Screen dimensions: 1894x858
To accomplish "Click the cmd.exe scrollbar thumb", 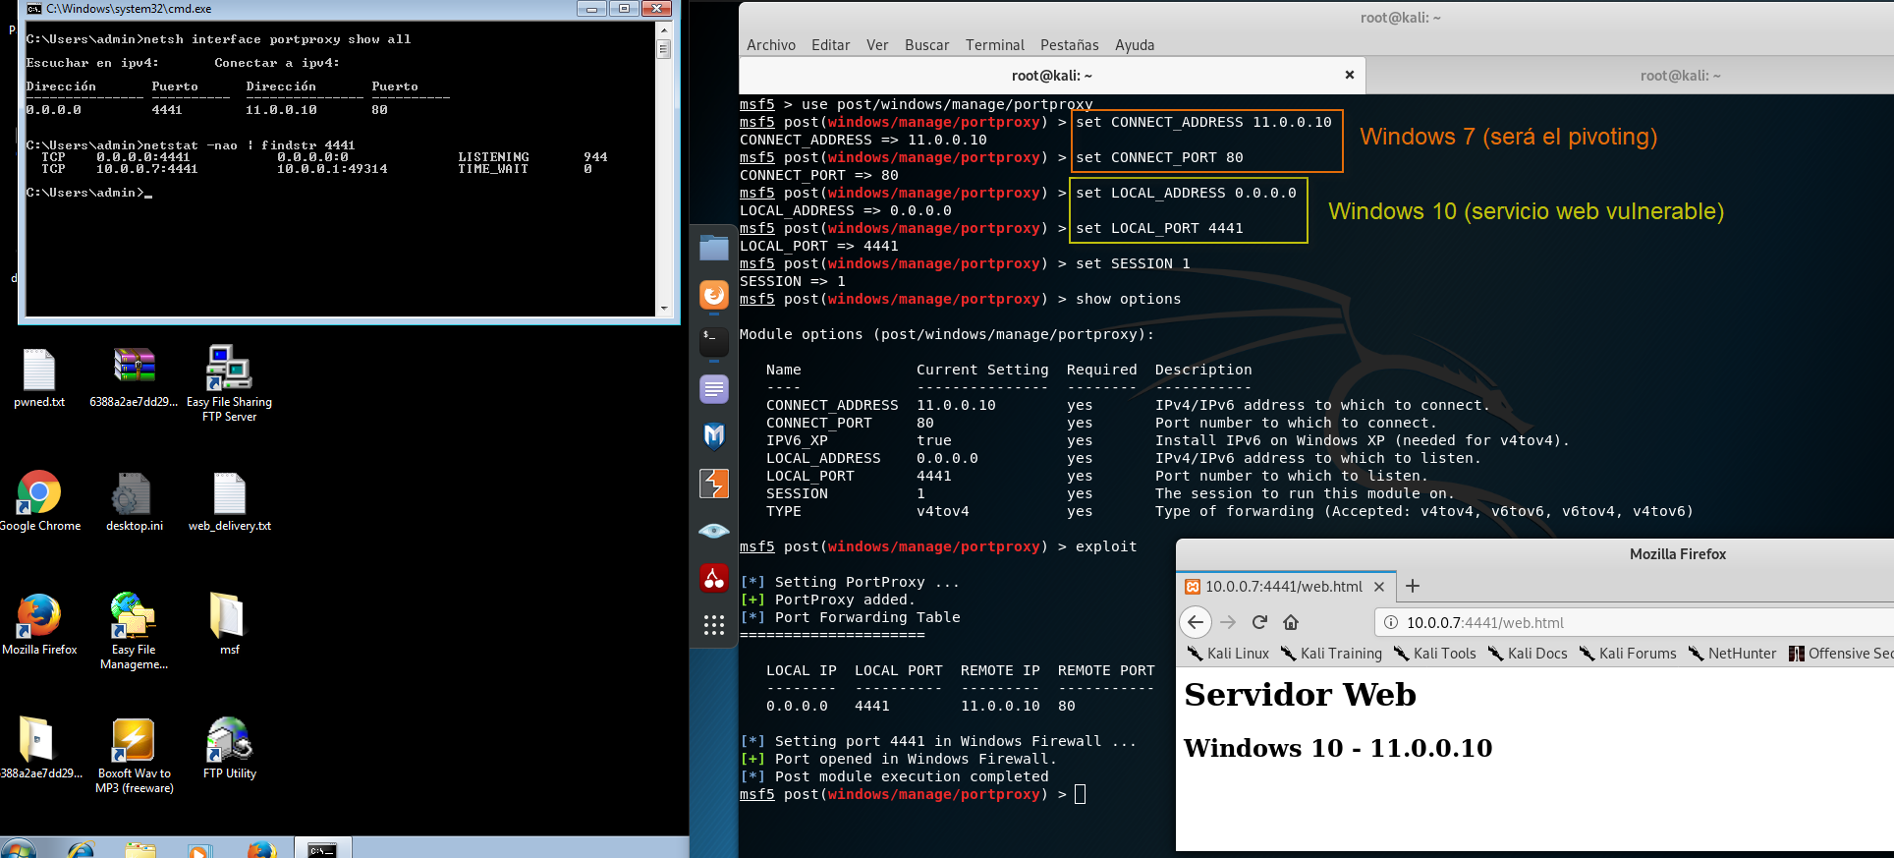I will [x=664, y=49].
